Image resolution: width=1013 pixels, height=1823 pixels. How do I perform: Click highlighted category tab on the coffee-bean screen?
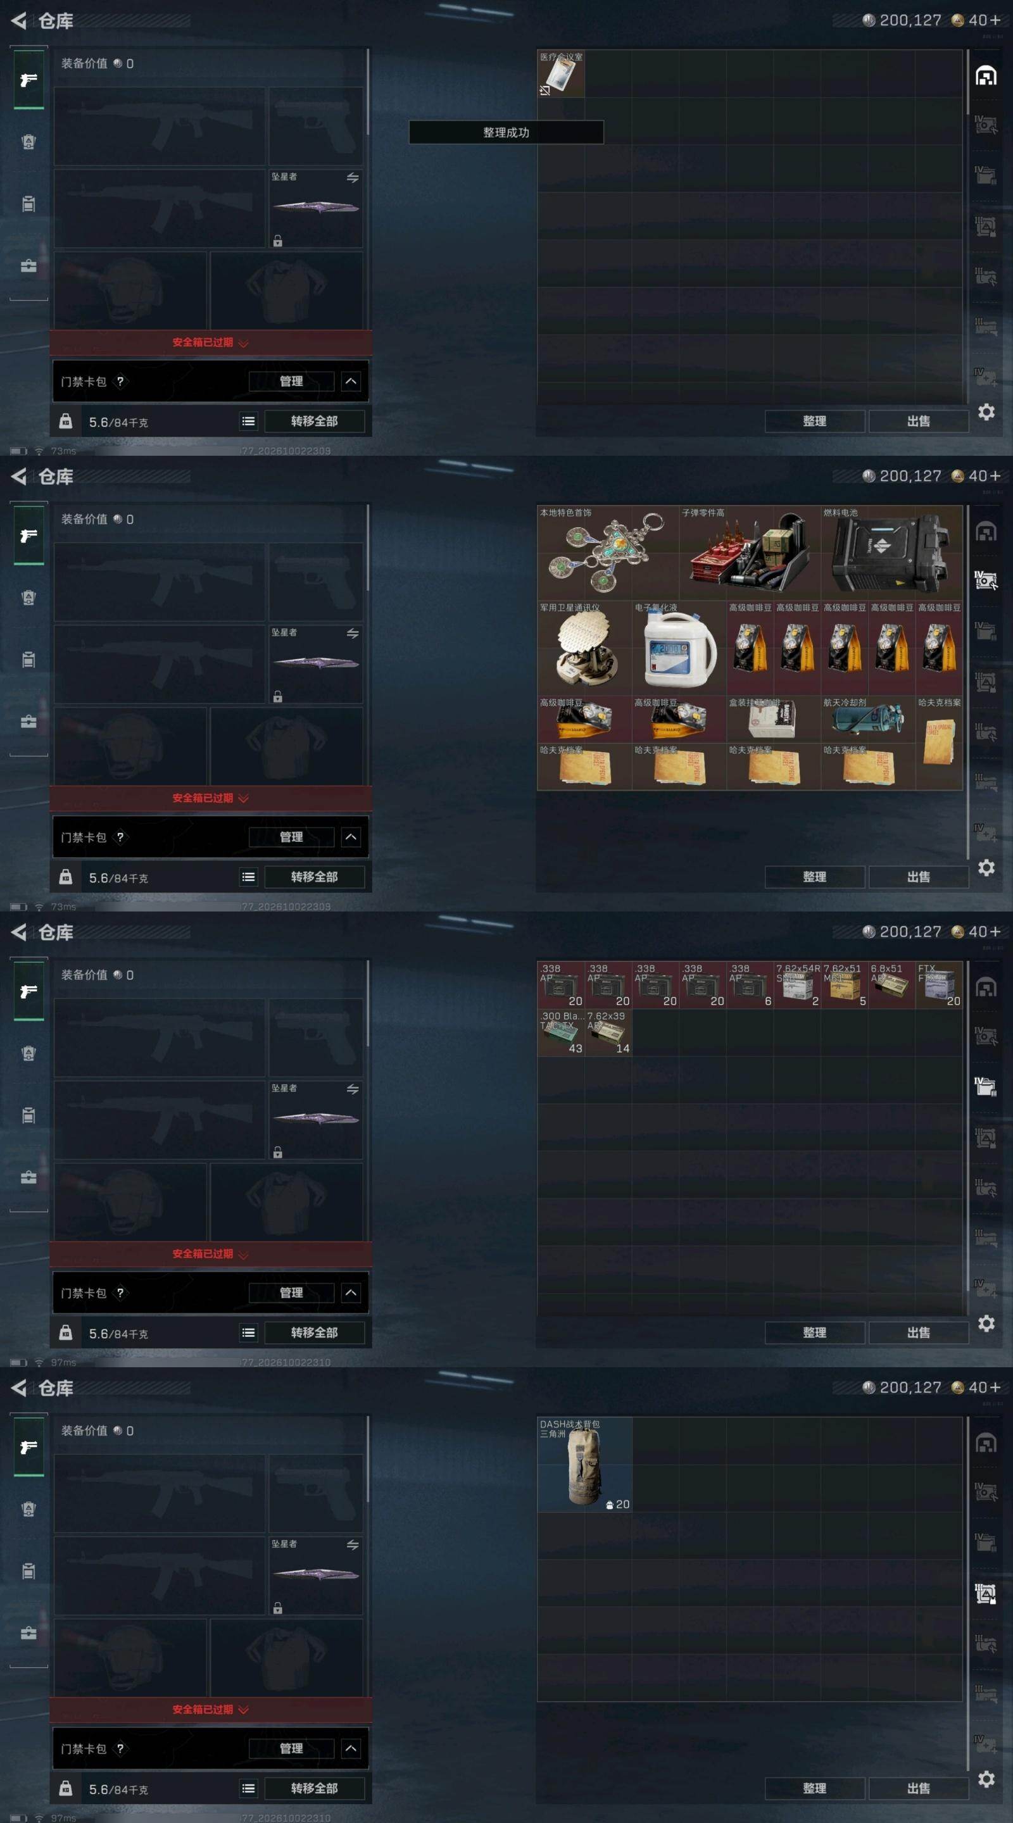(986, 581)
